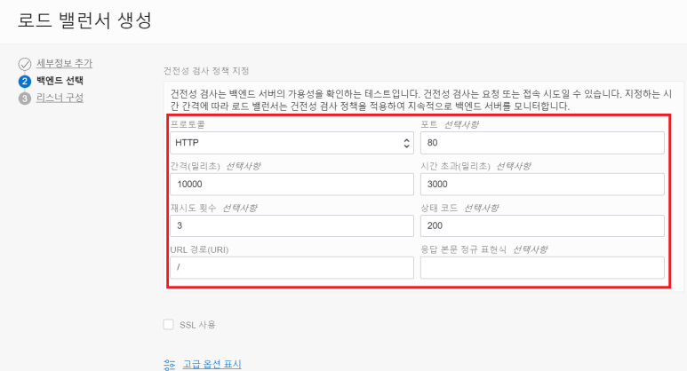
Task: Click the 로드 밸런서 생성 page title
Action: coord(84,20)
